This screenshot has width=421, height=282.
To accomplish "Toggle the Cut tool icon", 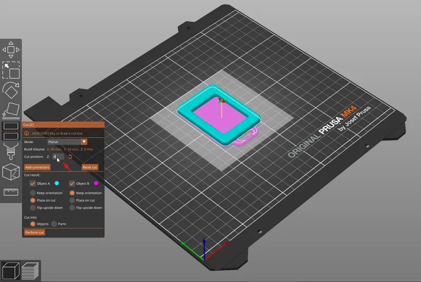I will click(x=11, y=131).
